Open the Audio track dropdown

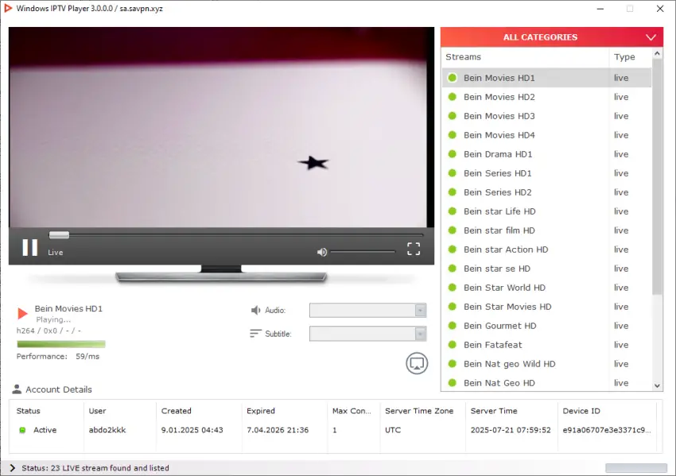point(367,310)
